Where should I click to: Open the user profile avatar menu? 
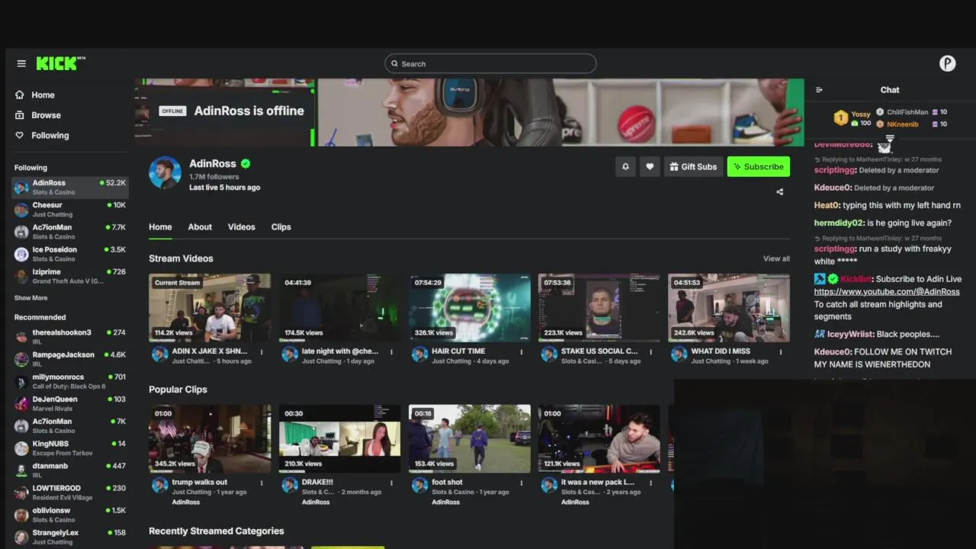pos(947,64)
